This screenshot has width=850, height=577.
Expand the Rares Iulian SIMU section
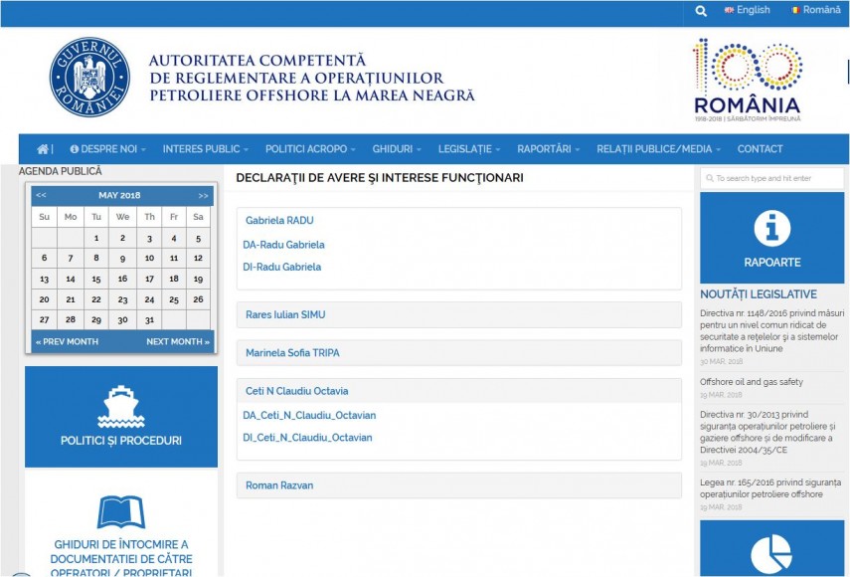285,315
